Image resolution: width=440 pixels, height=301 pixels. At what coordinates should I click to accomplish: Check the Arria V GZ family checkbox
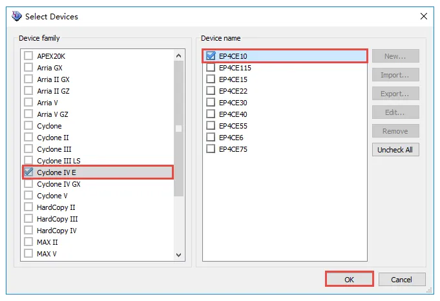pyautogui.click(x=28, y=114)
